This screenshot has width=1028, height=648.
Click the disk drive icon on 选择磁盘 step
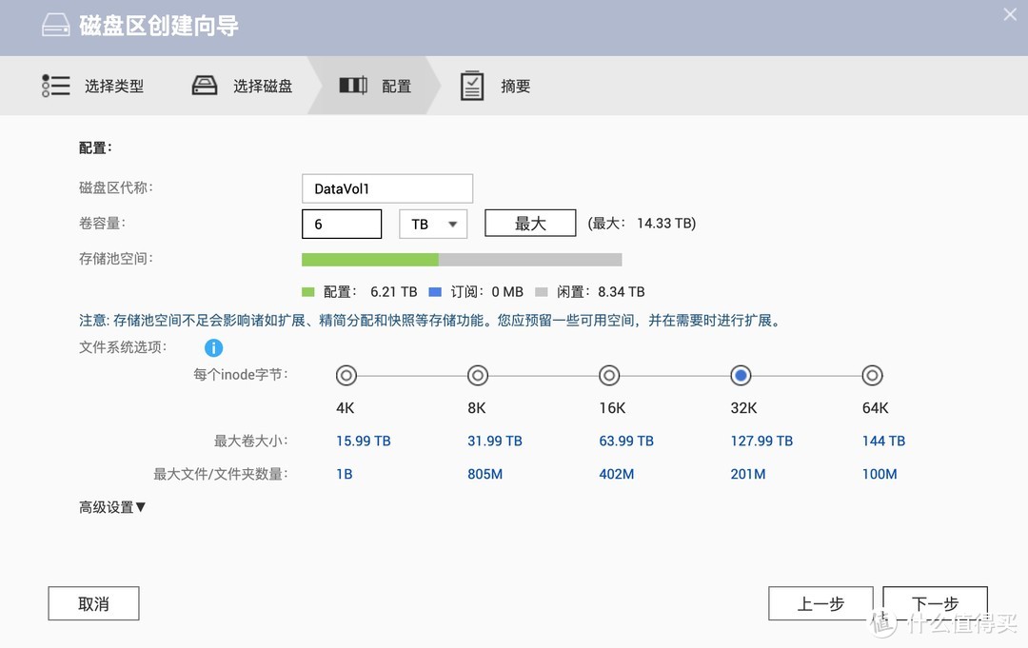tap(204, 85)
